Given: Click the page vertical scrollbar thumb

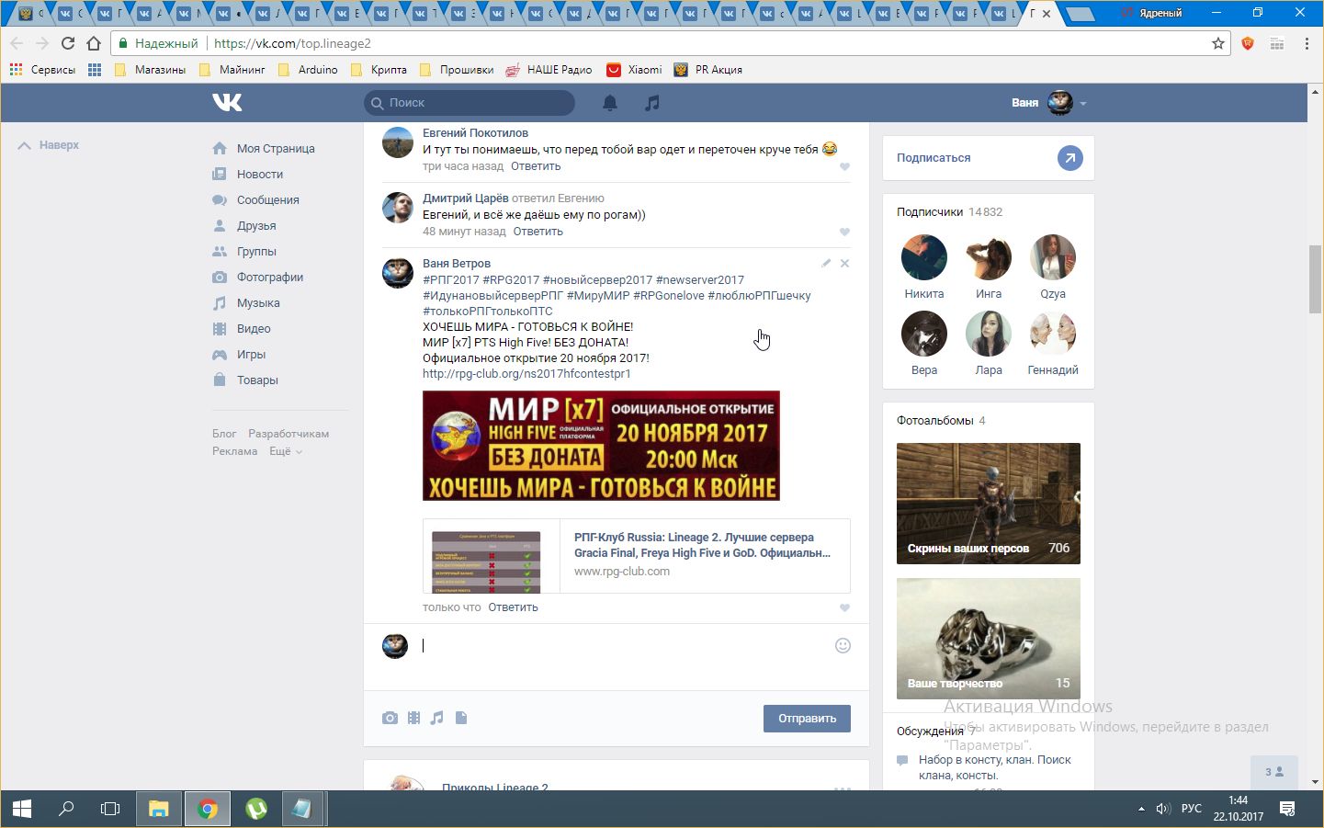Looking at the screenshot, I should click(x=1315, y=279).
